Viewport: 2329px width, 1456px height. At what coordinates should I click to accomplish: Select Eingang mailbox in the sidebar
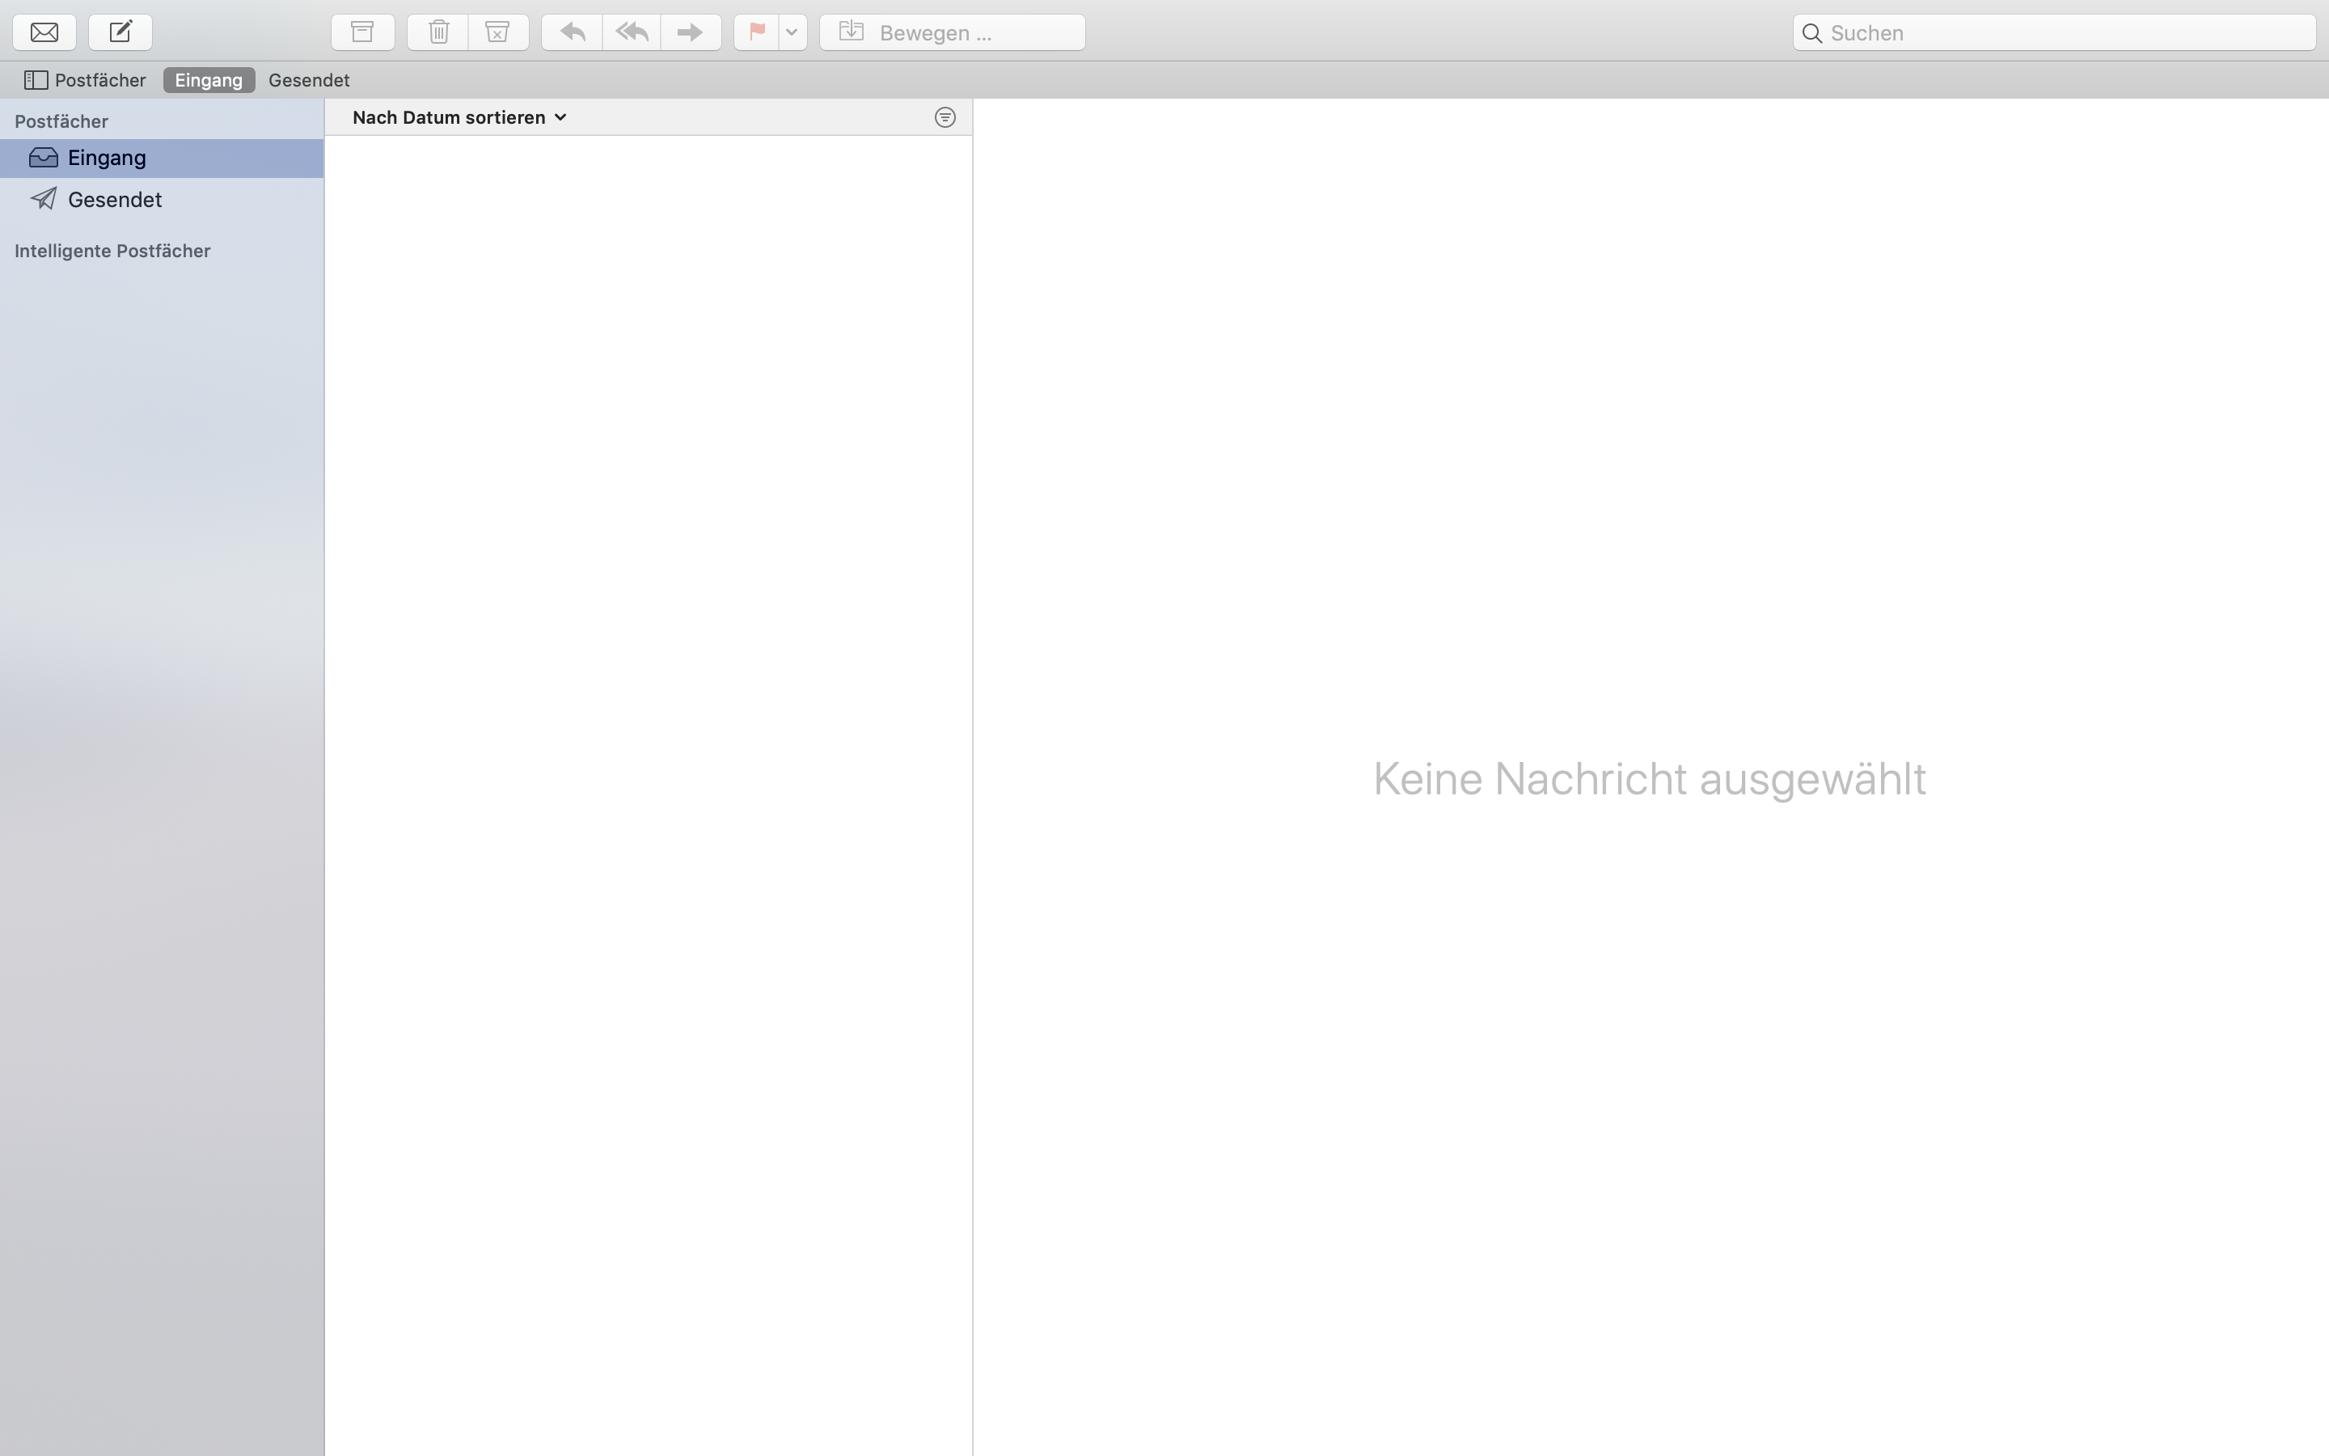tap(107, 158)
